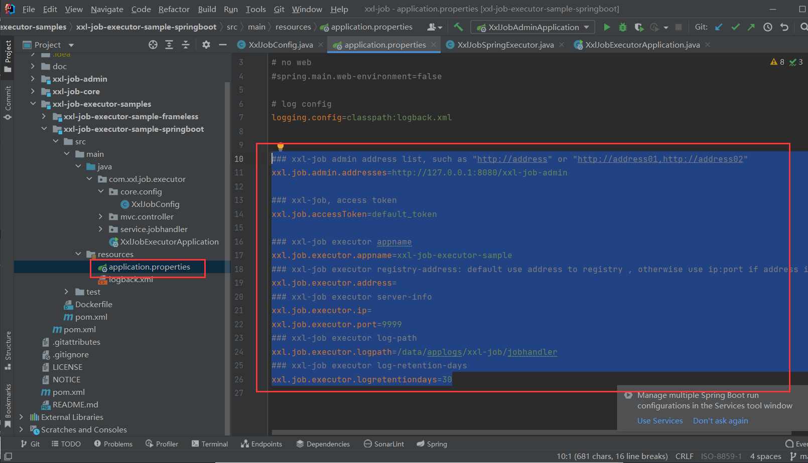The width and height of the screenshot is (808, 463).
Task: Click the intention lightbulb in editor
Action: pos(281,146)
